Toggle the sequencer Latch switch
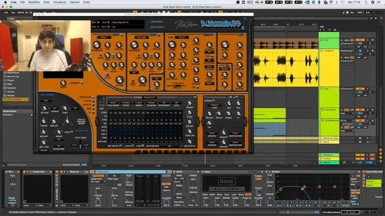385x216 pixels. [132, 146]
